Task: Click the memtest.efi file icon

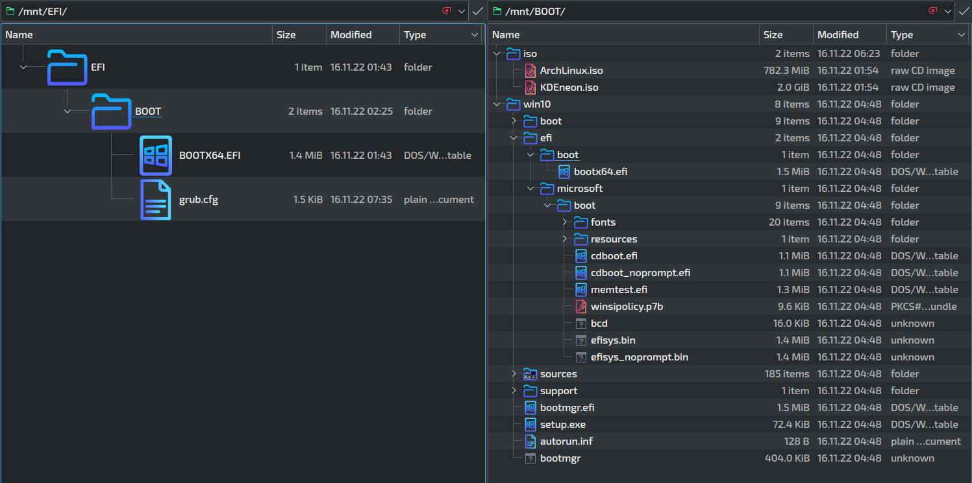Action: coord(581,290)
